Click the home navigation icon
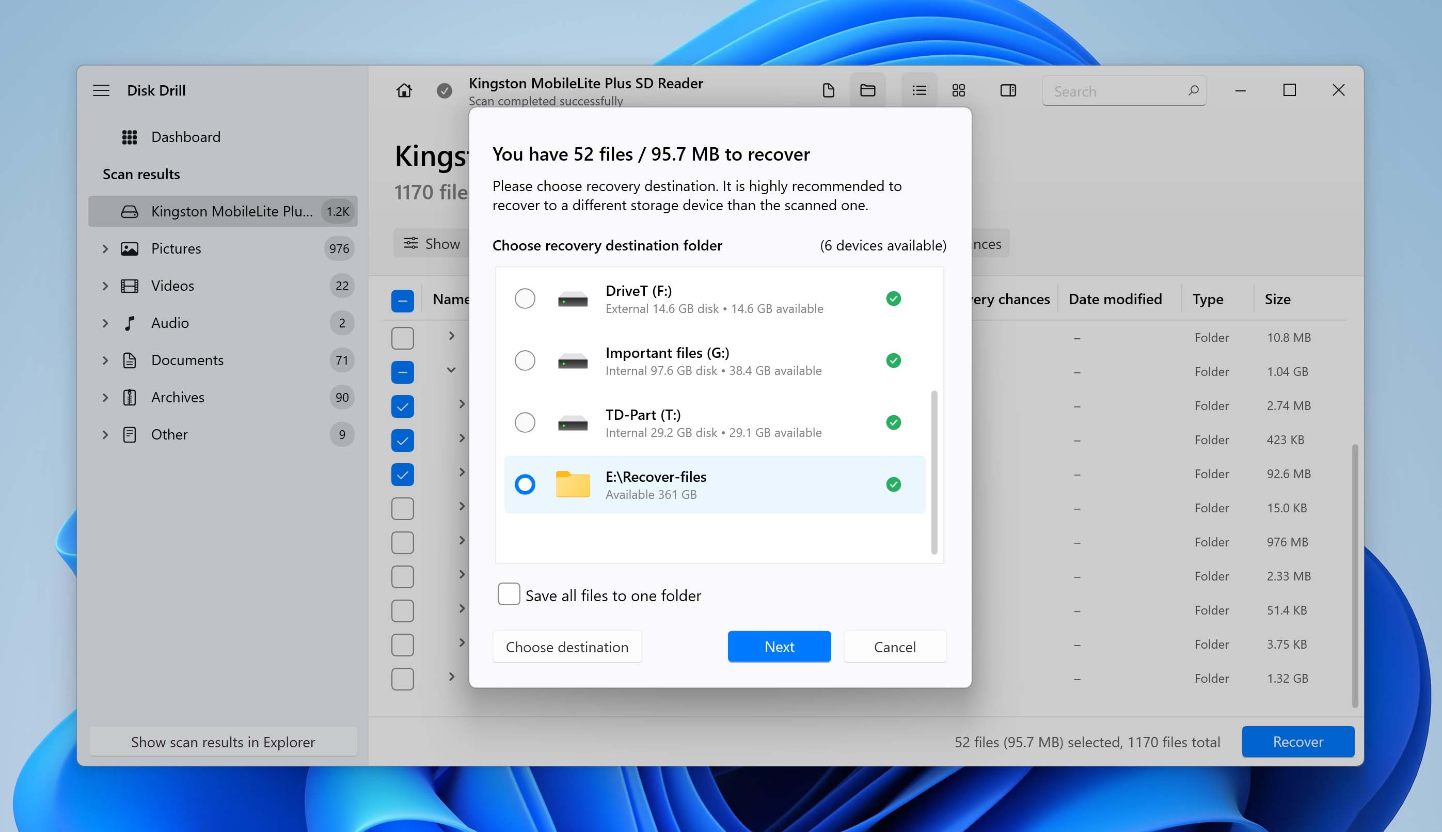Viewport: 1442px width, 832px height. click(404, 90)
